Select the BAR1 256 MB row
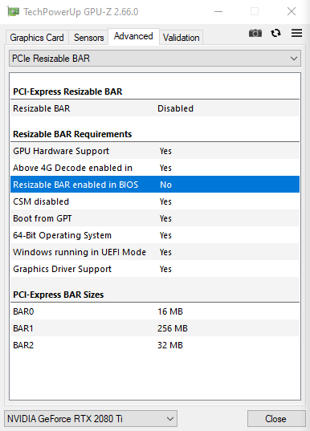The image size is (310, 431). click(155, 328)
